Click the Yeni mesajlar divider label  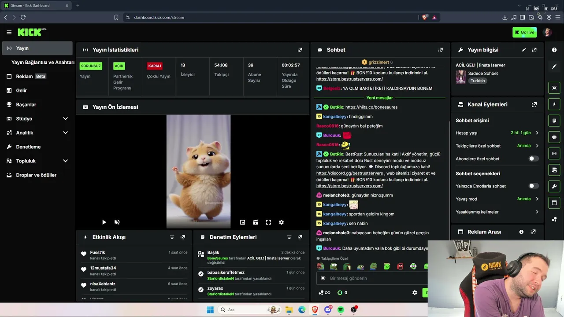tap(379, 98)
